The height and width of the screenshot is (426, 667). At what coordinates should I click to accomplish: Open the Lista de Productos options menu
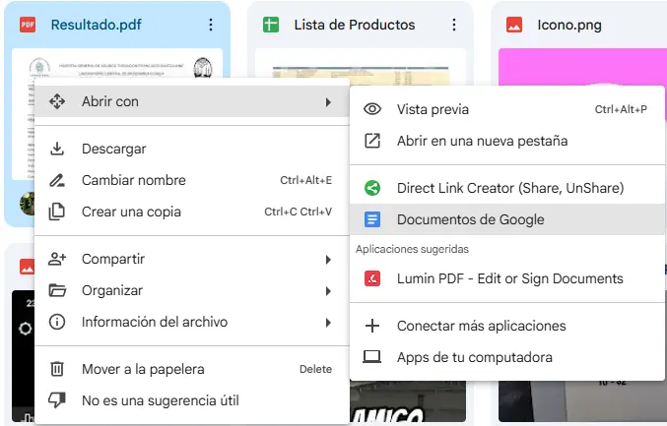click(x=453, y=25)
